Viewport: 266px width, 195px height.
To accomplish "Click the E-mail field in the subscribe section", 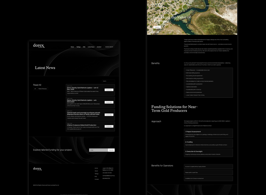I will [98, 150].
